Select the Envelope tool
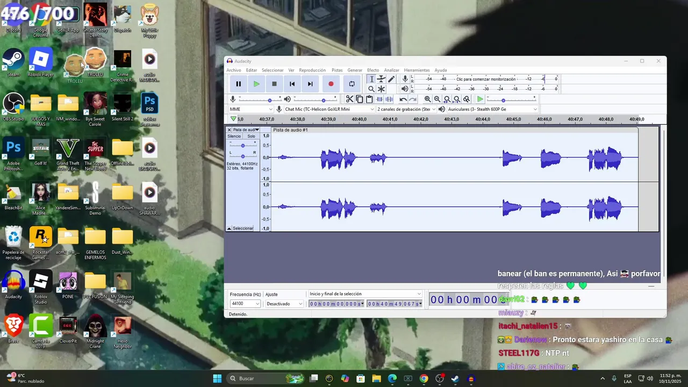The width and height of the screenshot is (688, 387). (381, 79)
